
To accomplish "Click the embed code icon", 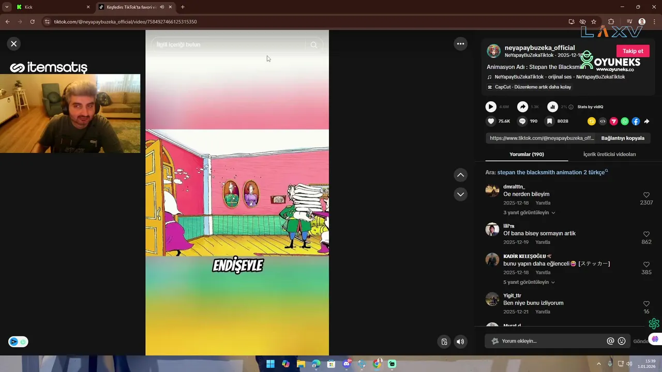I will pyautogui.click(x=603, y=121).
